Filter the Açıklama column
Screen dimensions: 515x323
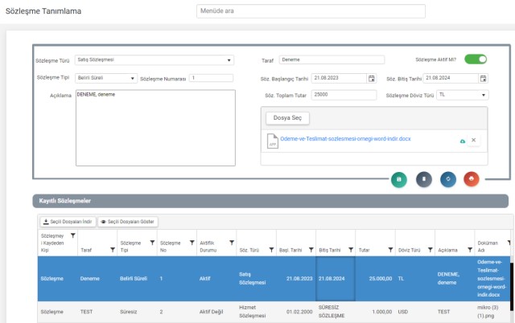(x=470, y=250)
